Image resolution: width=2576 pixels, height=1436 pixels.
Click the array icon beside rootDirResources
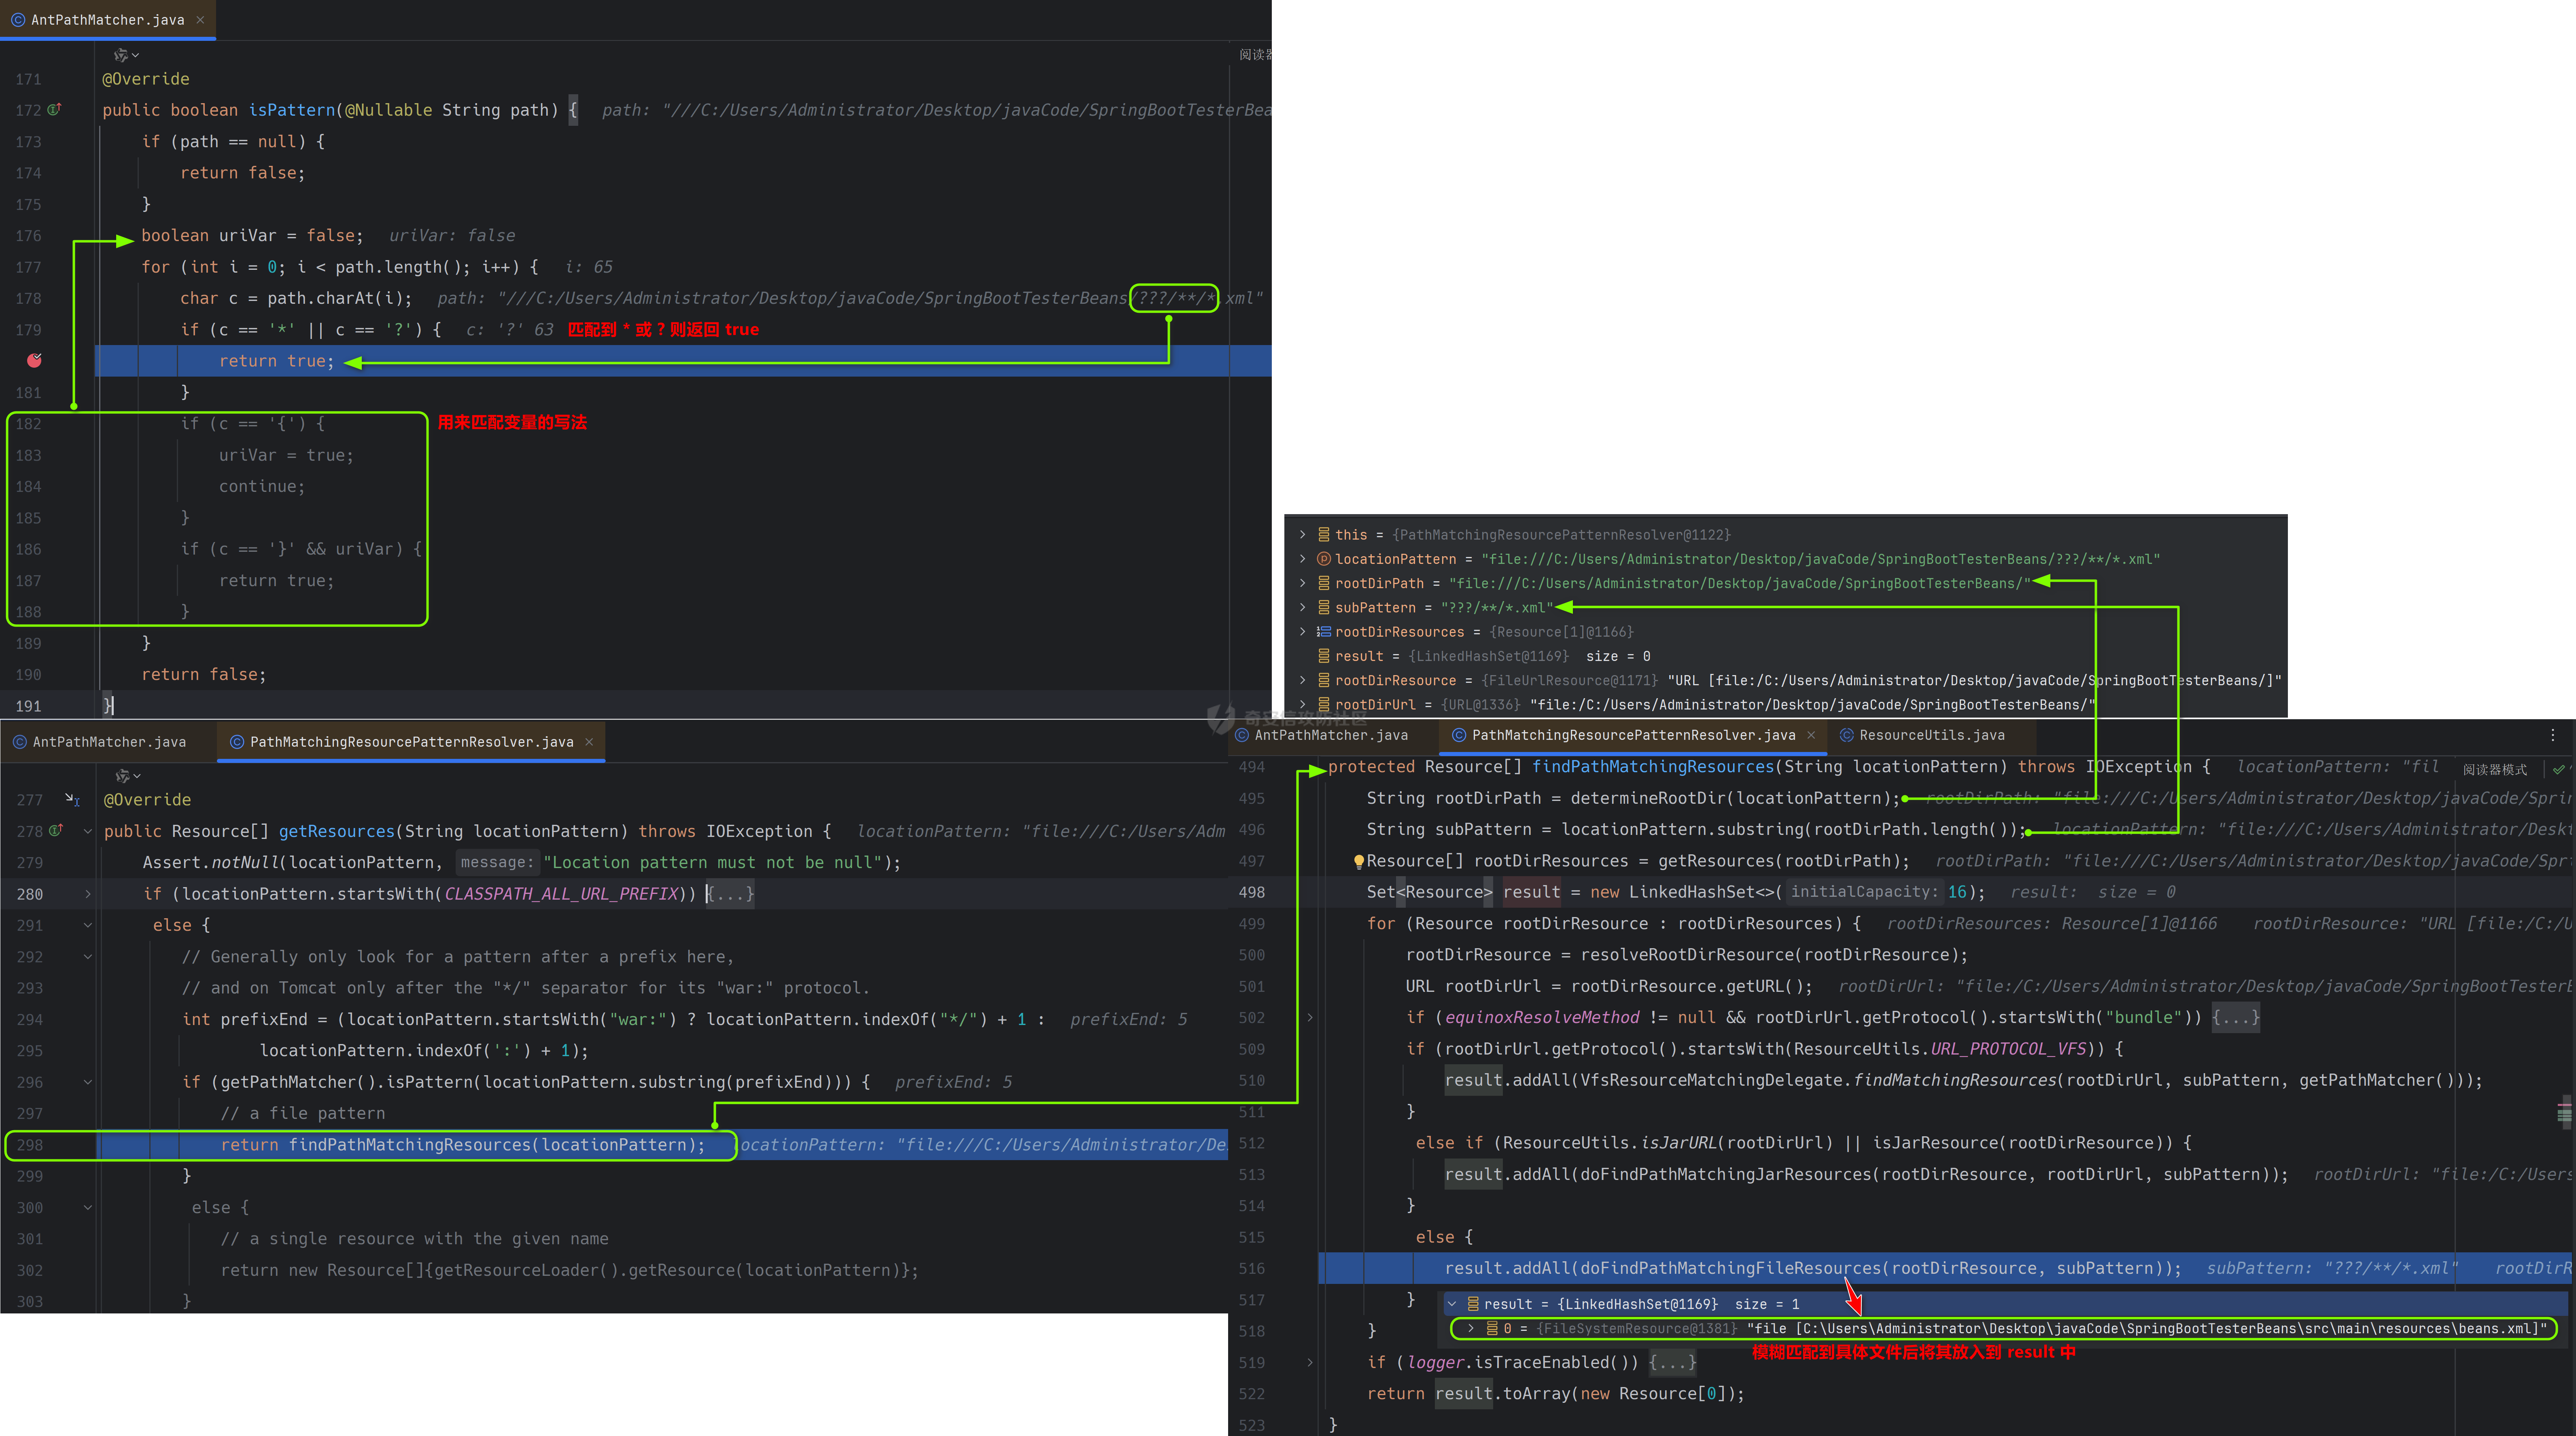[x=1324, y=631]
